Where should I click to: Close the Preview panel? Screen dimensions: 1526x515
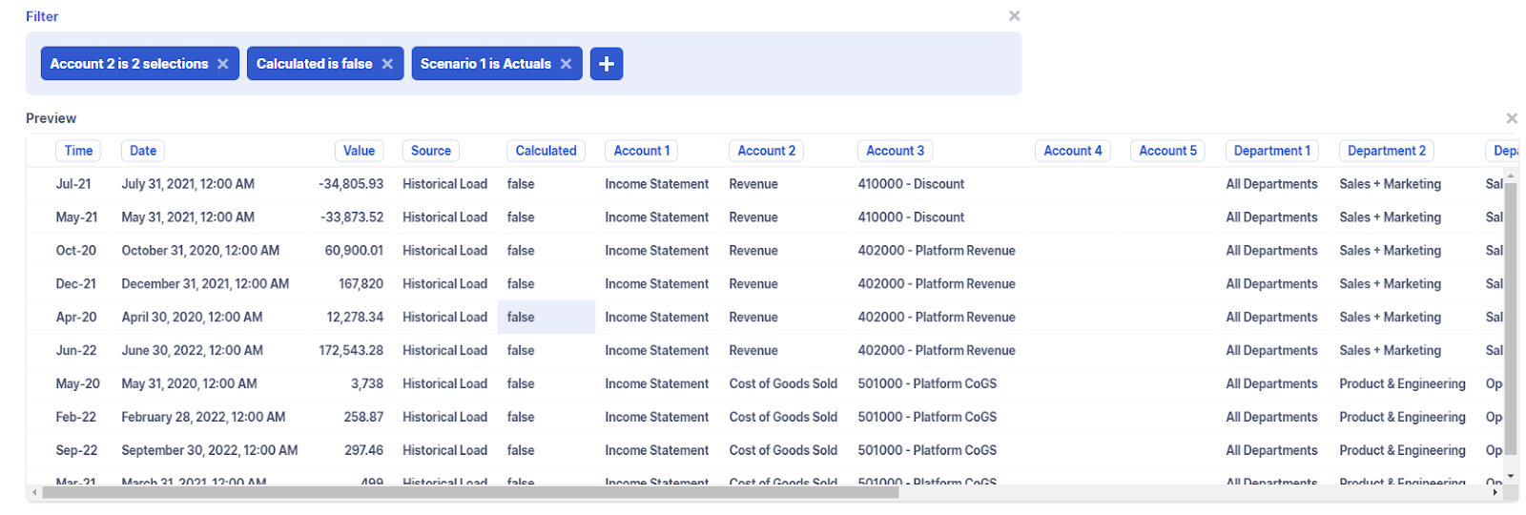[x=1512, y=118]
